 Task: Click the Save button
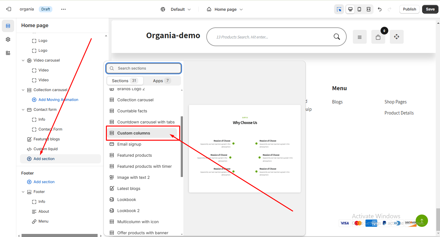click(430, 9)
